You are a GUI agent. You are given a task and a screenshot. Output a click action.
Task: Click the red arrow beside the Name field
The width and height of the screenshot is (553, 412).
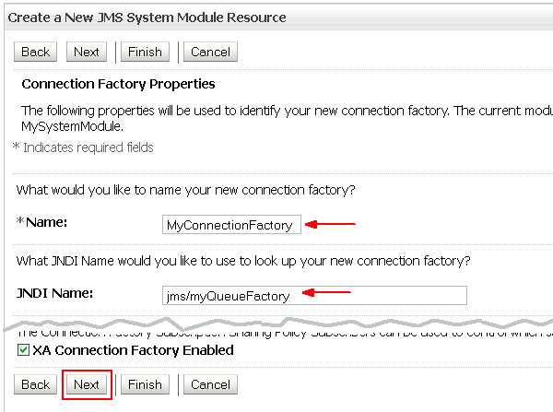[330, 223]
